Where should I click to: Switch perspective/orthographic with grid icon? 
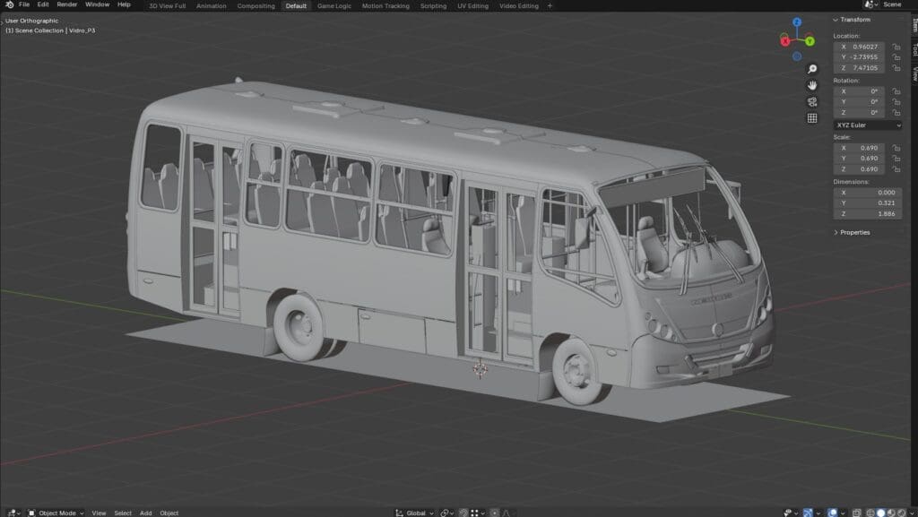pyautogui.click(x=812, y=117)
